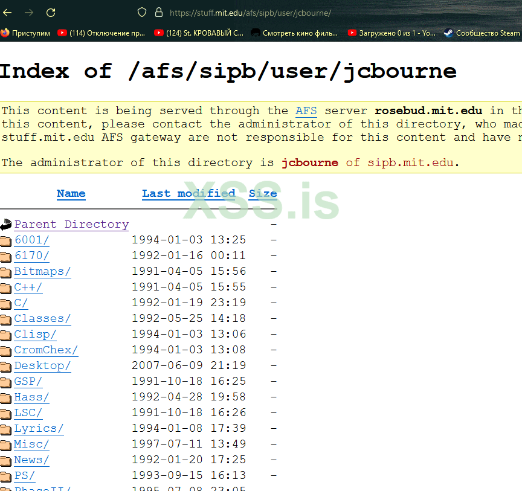Click the Parent Directory back-arrow icon
The width and height of the screenshot is (522, 491).
(5, 224)
